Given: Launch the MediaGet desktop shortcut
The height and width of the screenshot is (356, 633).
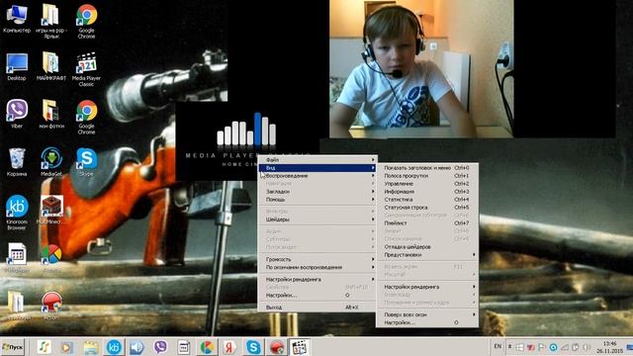Looking at the screenshot, I should pyautogui.click(x=50, y=162).
